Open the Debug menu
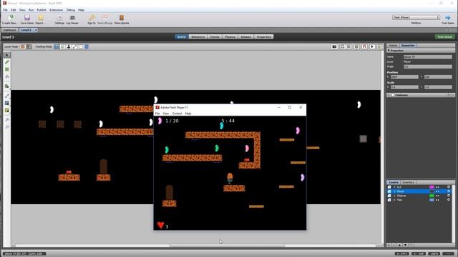 (71, 10)
